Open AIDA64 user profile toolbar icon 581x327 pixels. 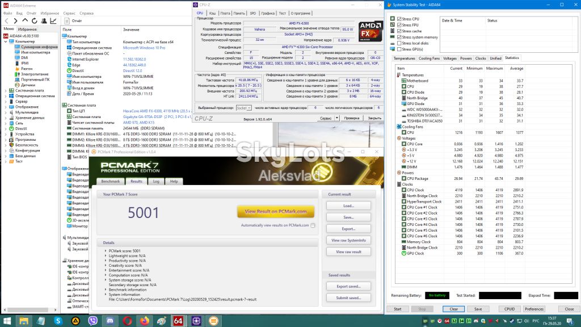click(x=44, y=21)
